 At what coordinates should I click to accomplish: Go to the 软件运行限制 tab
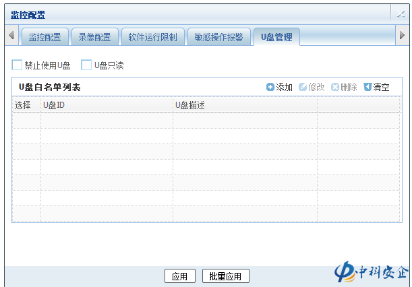click(x=153, y=37)
